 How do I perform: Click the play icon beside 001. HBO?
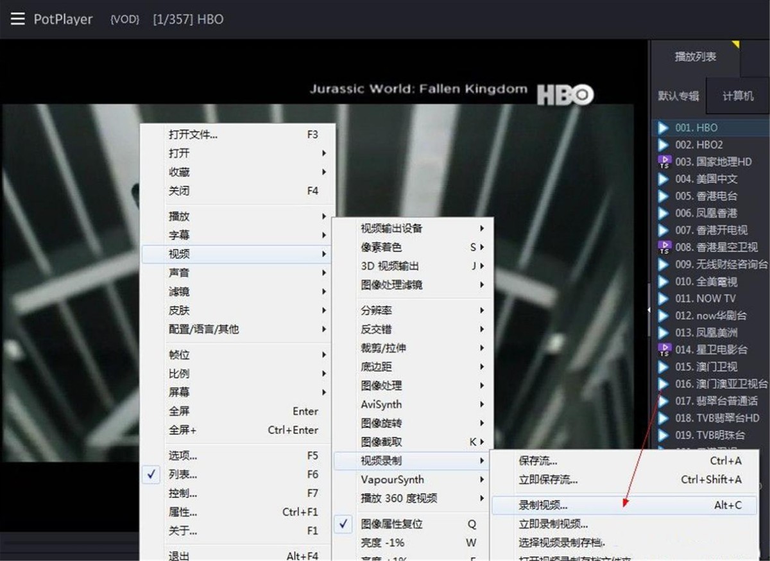coord(663,128)
